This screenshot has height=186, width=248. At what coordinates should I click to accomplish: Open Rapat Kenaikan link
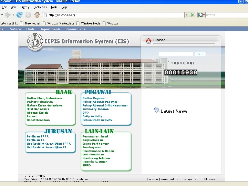click(x=38, y=120)
